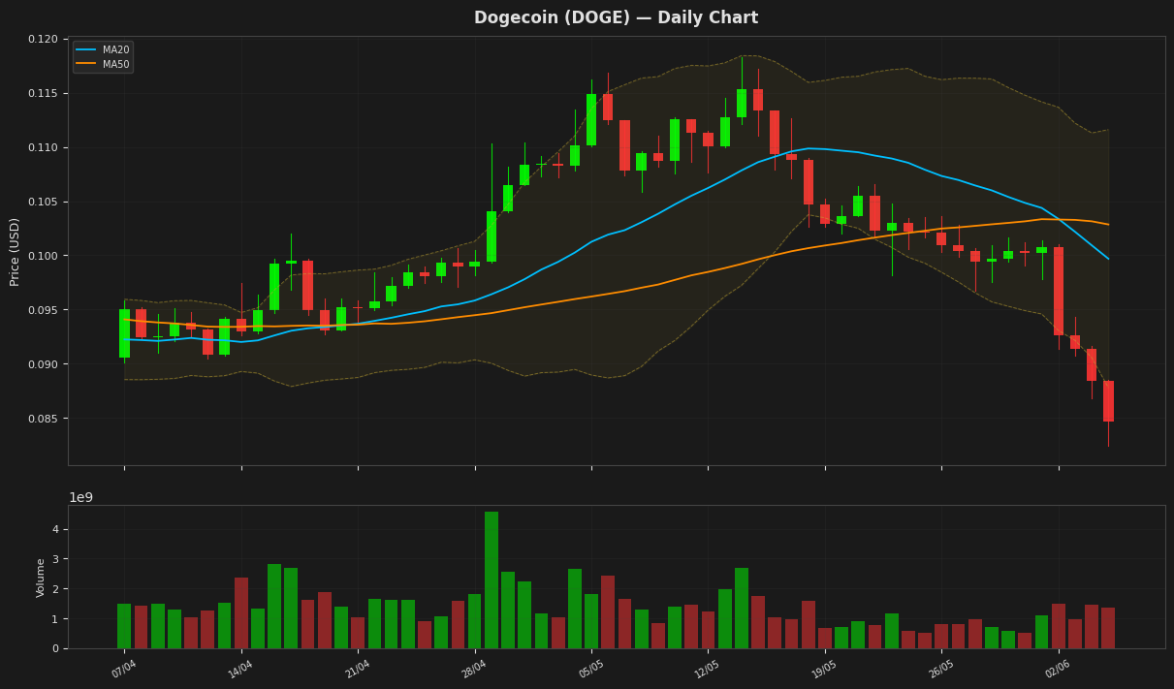
Task: Click the 07/04 date label
Action: tap(123, 668)
